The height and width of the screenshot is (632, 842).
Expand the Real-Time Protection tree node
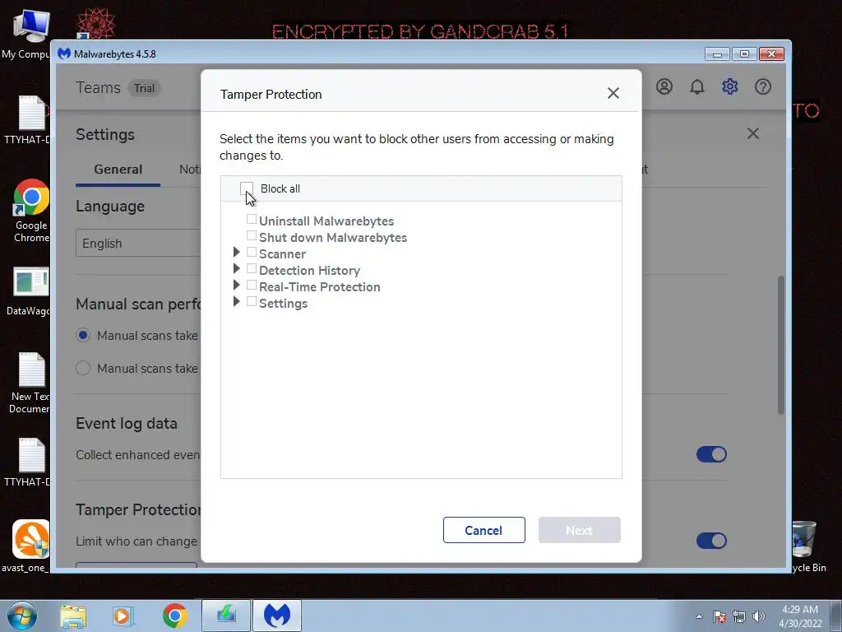point(236,285)
